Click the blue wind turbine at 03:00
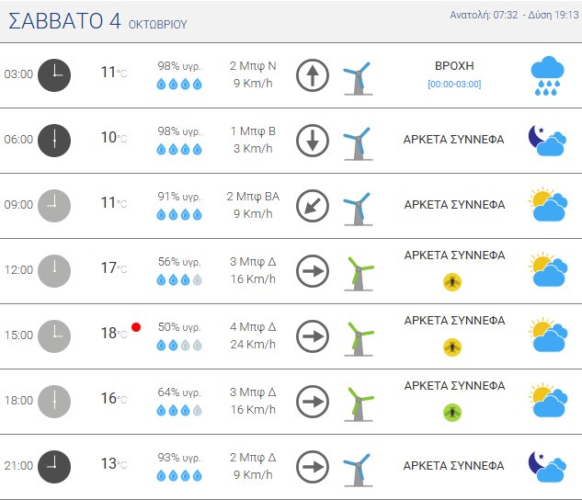 (356, 76)
